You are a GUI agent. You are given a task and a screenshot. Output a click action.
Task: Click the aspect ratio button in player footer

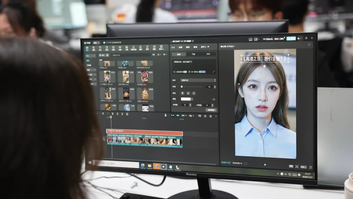pos(304,167)
